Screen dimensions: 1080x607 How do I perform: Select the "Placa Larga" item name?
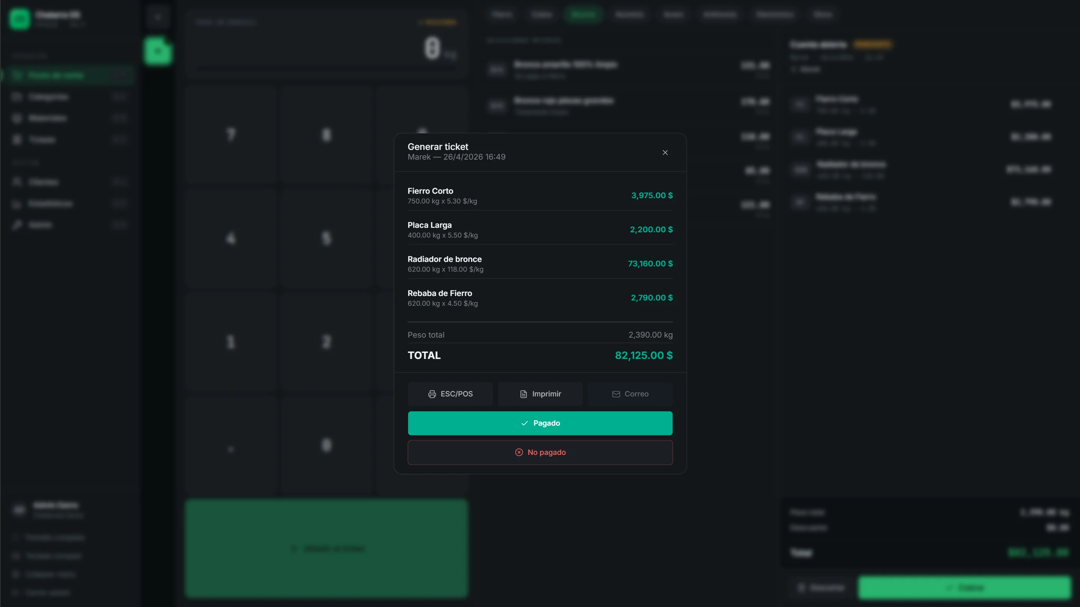429,225
